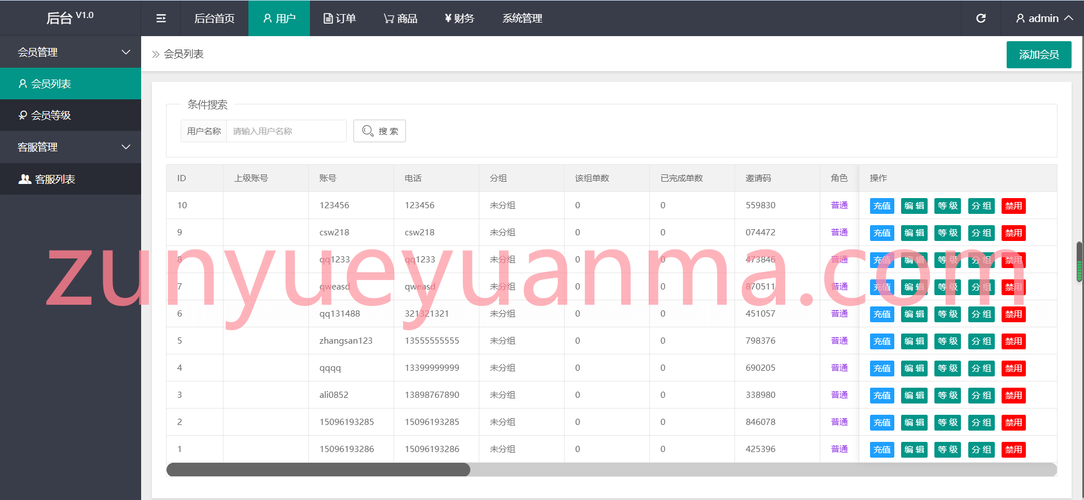1084x500 pixels.
Task: Focus the 用户名称 search input field
Action: [x=286, y=131]
